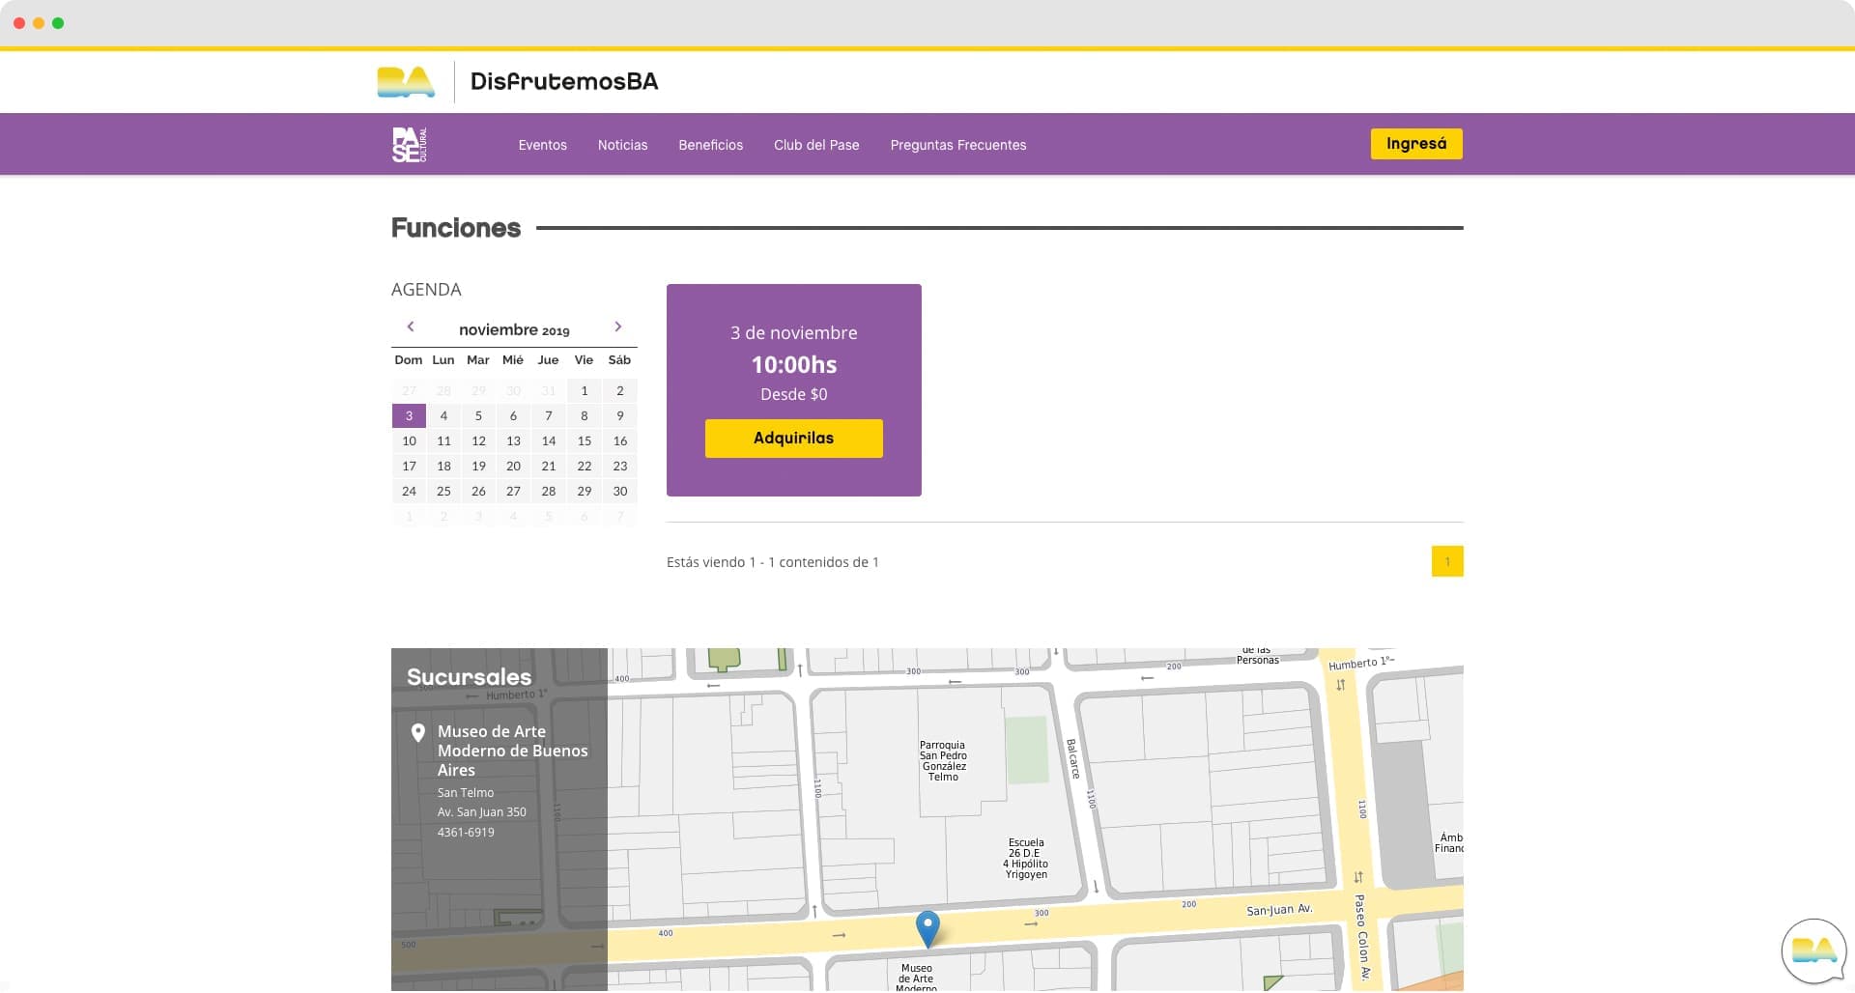Click day 28 in the calendar
Image resolution: width=1855 pixels, height=993 pixels.
(549, 492)
